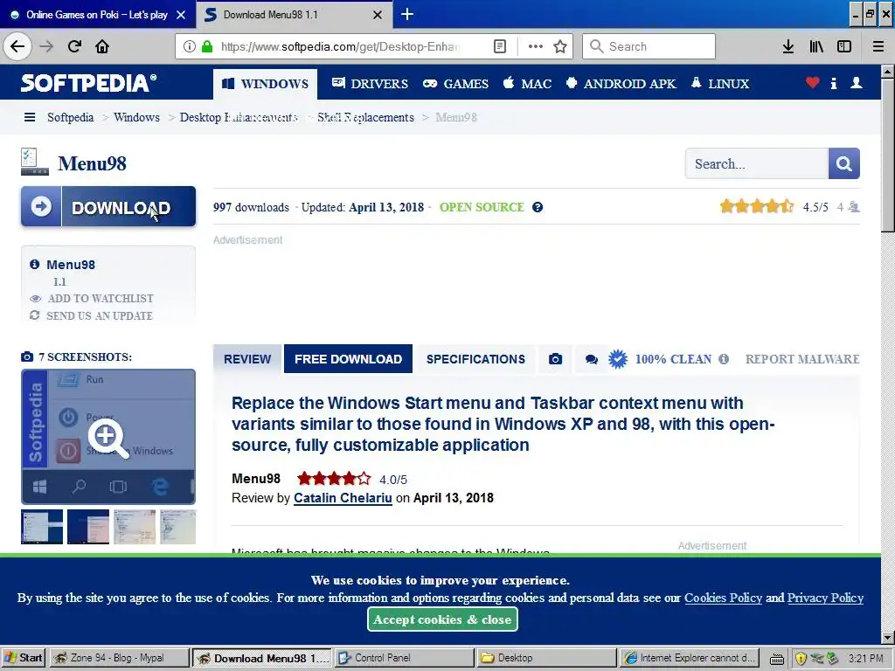Open the MAC section
The image size is (895, 671).
tap(527, 84)
